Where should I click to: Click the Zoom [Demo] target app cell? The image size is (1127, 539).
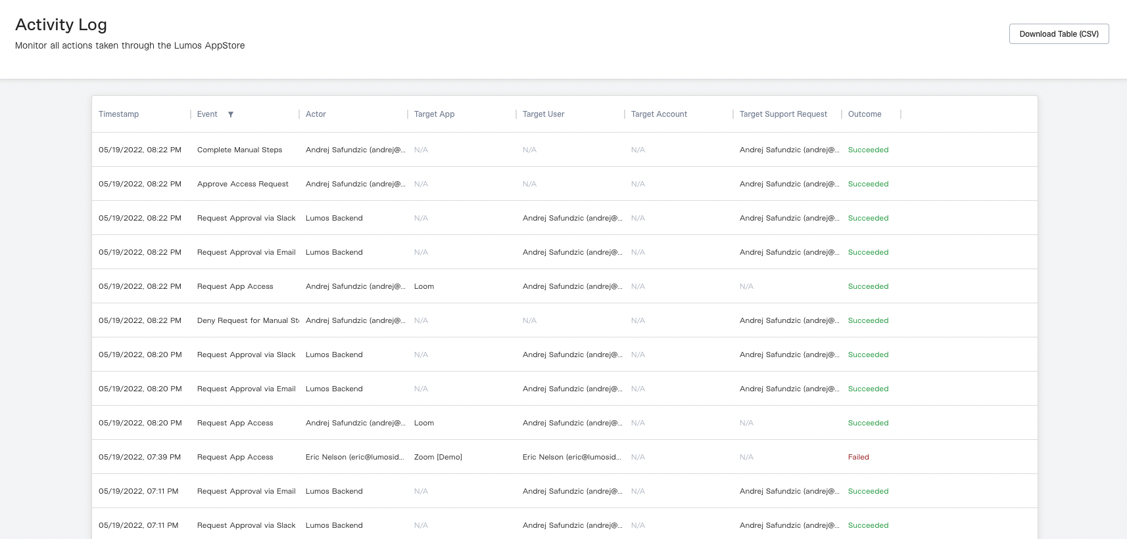(438, 457)
